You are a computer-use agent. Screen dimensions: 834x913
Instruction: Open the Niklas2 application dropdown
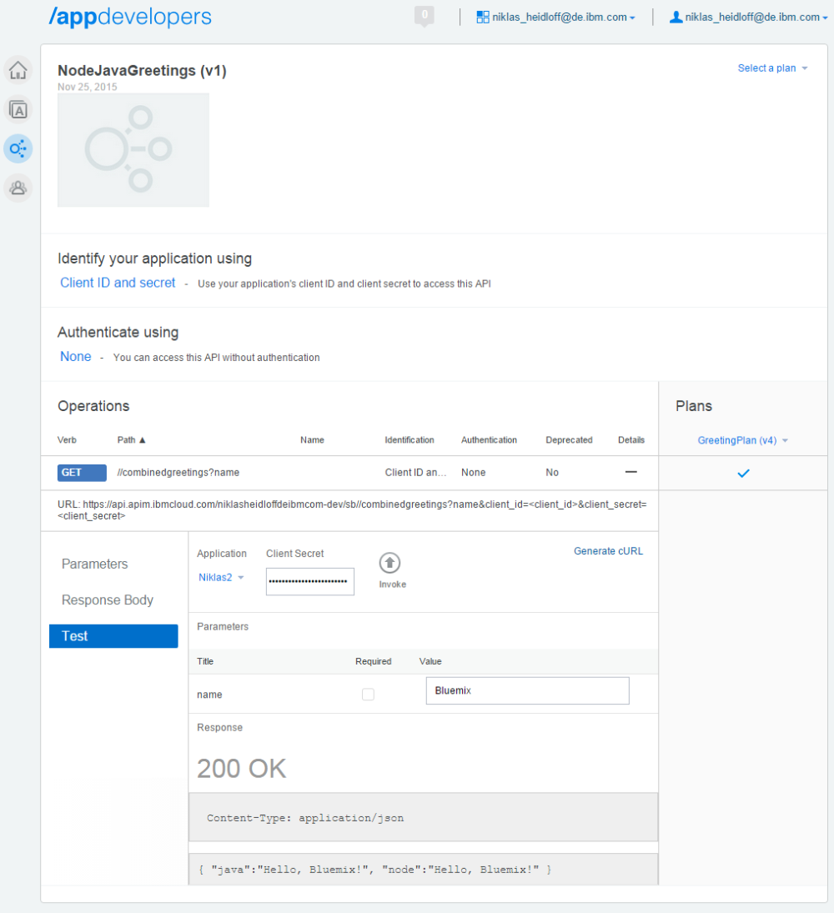tap(221, 577)
